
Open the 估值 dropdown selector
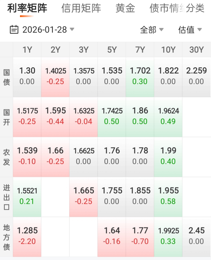pos(190,30)
